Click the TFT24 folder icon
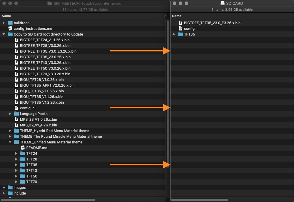 tap(23, 153)
